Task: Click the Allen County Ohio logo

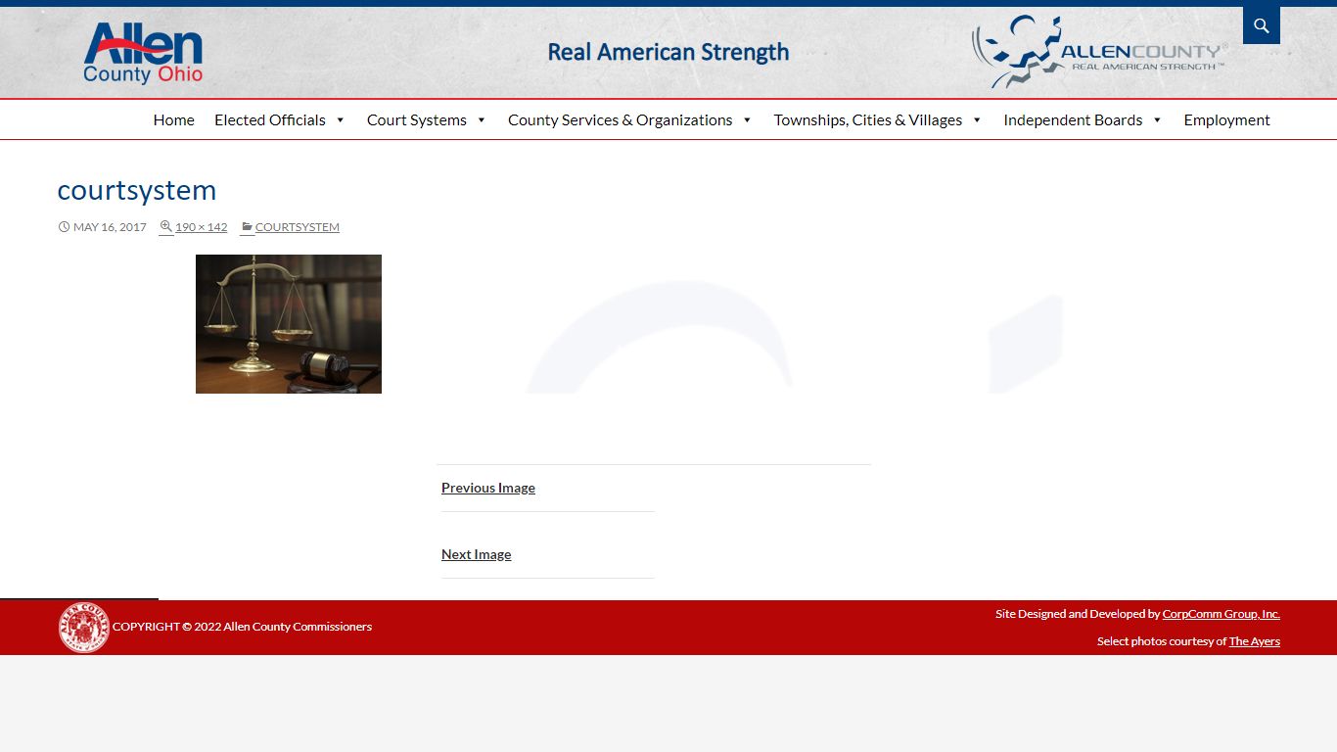Action: coord(143,54)
